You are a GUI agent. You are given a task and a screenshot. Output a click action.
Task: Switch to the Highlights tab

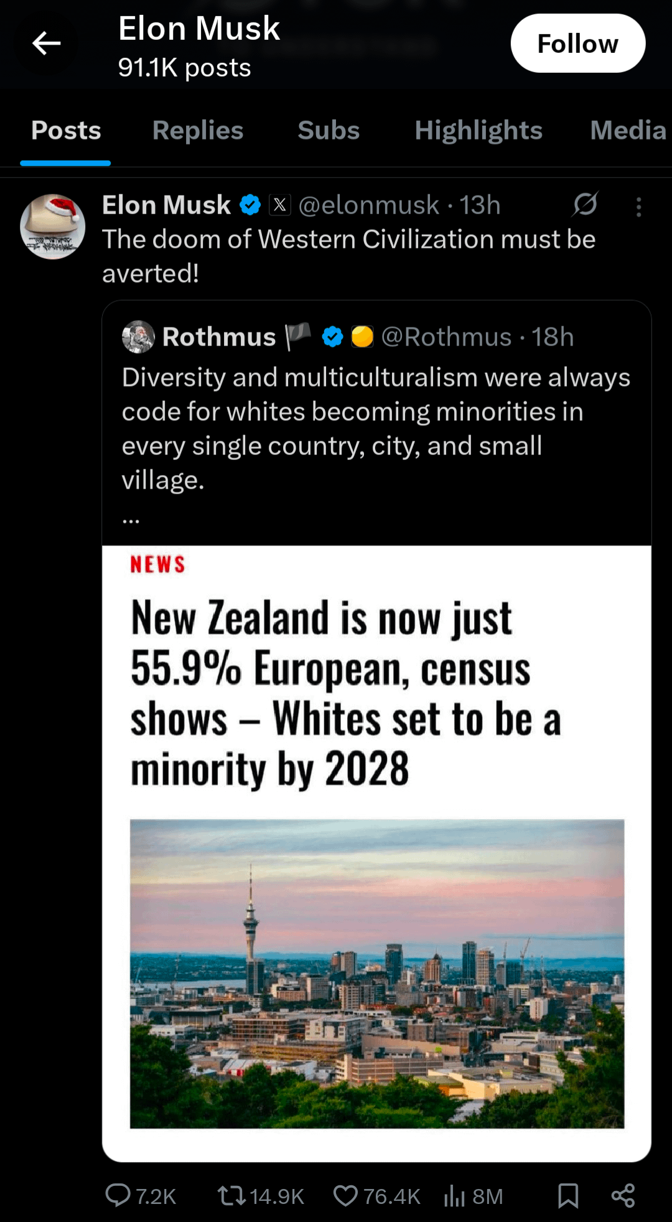click(x=478, y=131)
